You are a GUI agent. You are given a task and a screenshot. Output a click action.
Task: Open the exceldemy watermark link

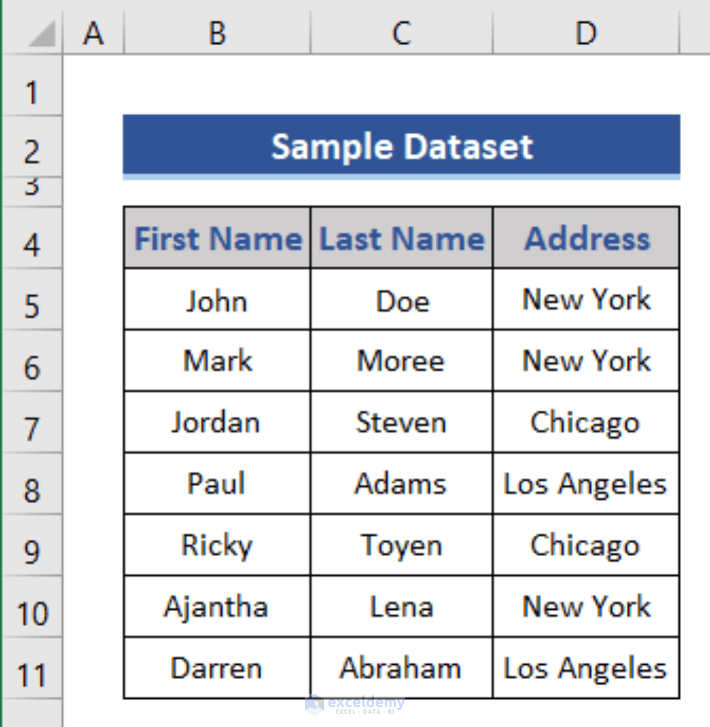point(363,702)
